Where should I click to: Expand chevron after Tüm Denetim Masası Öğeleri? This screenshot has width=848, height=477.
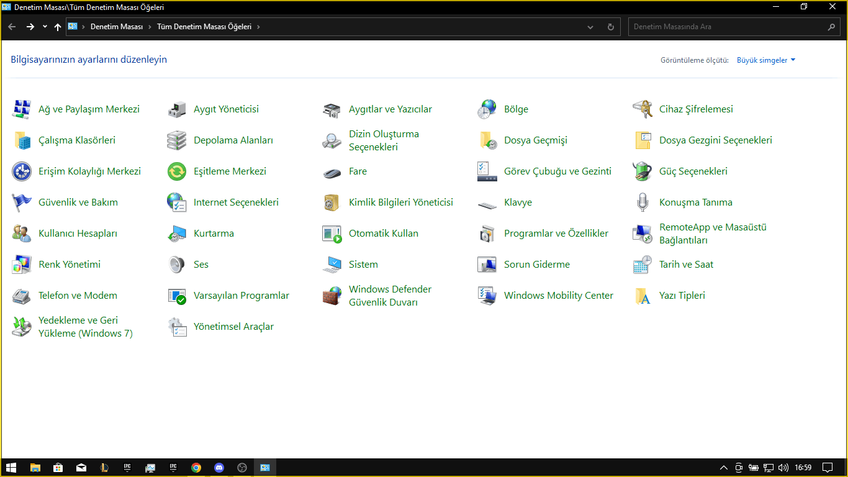[x=258, y=27]
